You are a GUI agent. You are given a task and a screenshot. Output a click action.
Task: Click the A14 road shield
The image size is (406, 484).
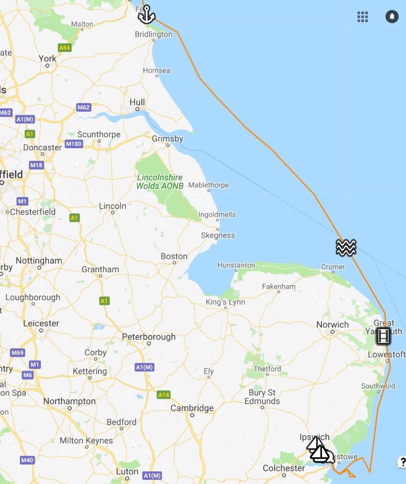coord(163,395)
